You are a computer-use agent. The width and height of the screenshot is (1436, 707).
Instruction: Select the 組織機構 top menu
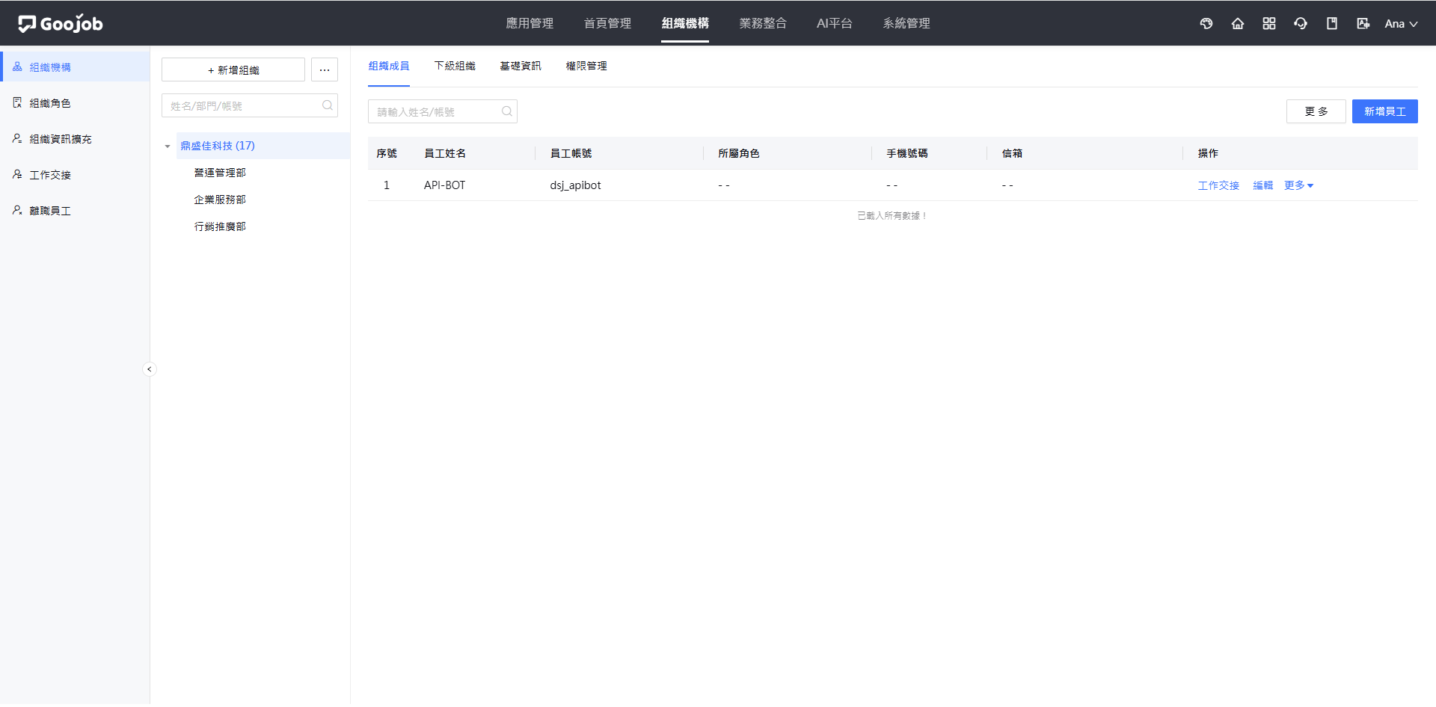pos(685,23)
